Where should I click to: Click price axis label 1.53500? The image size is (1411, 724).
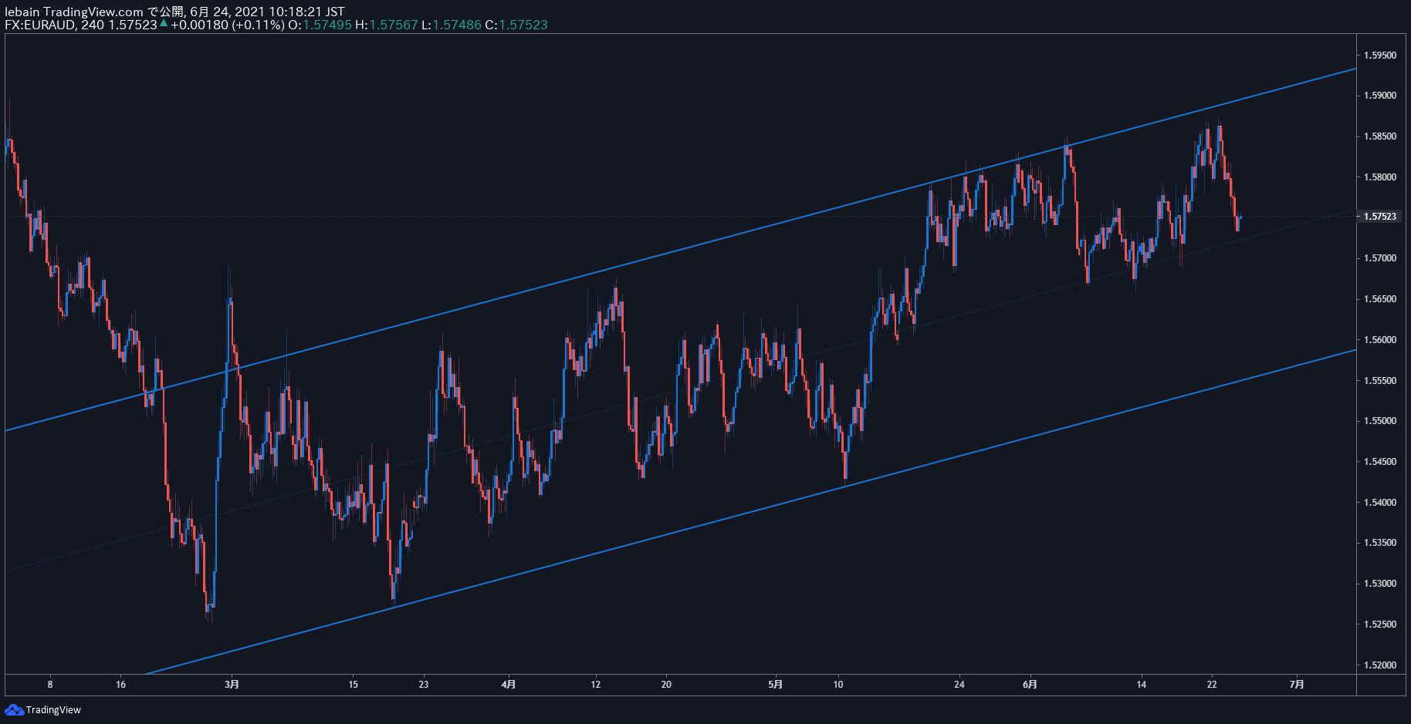tap(1380, 543)
